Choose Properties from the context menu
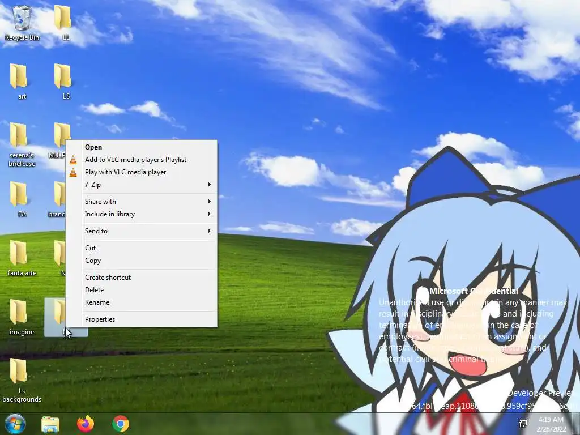Image resolution: width=580 pixels, height=435 pixels. pyautogui.click(x=141, y=319)
